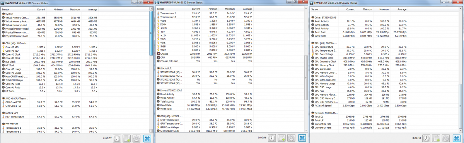The image size is (464, 143).
Task: Click the blue X icon in the 0:00:07 window
Action: [148, 138]
